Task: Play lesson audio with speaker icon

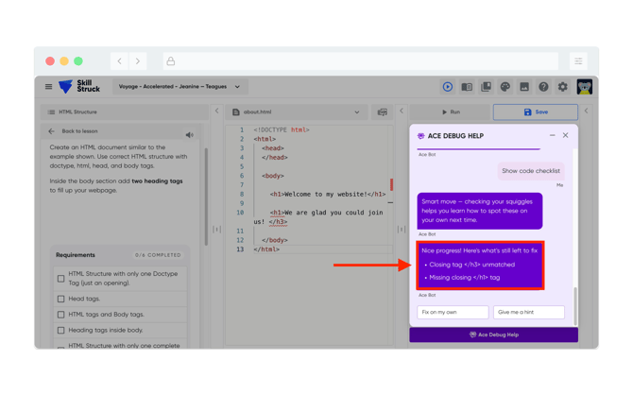Action: click(190, 135)
